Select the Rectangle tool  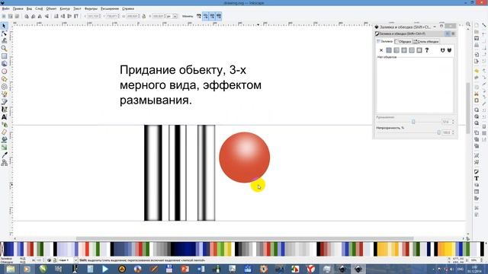point(4,56)
